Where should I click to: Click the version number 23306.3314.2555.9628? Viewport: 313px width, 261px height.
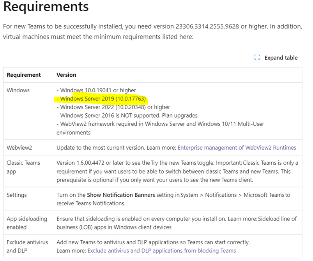click(207, 26)
